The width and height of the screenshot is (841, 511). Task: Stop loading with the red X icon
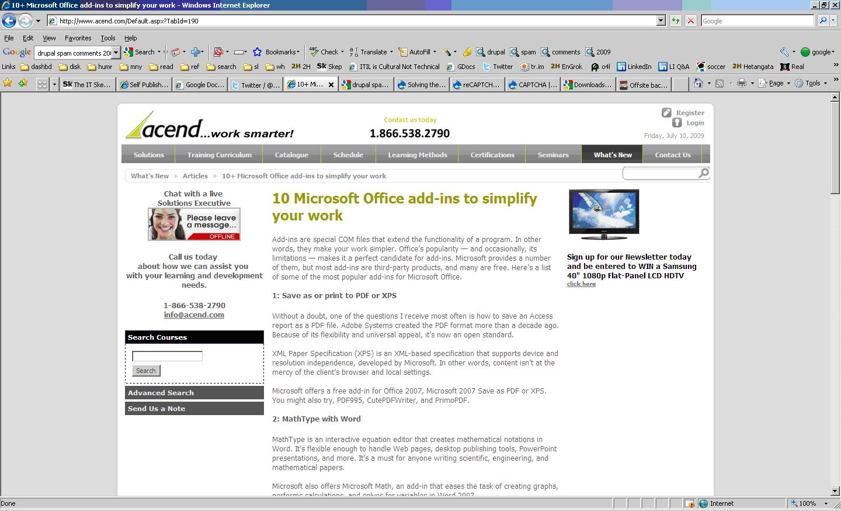pyautogui.click(x=690, y=20)
